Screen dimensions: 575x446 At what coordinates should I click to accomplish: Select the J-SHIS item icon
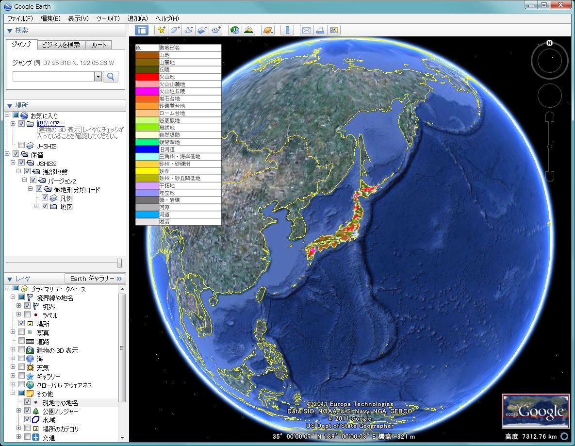(x=31, y=146)
